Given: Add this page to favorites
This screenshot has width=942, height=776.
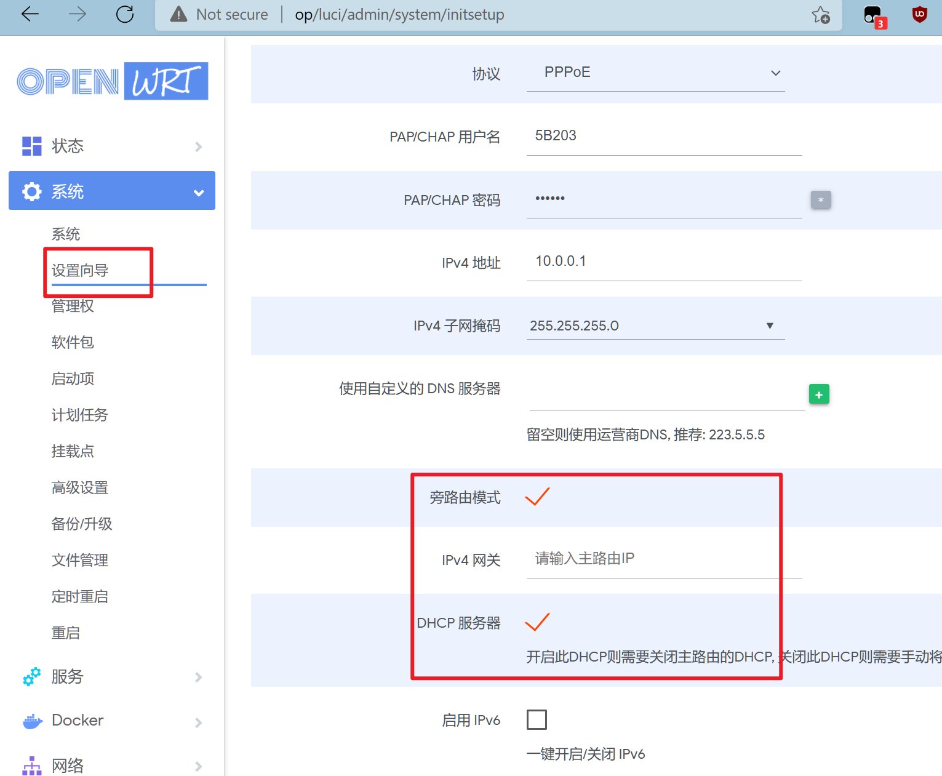Looking at the screenshot, I should (821, 14).
